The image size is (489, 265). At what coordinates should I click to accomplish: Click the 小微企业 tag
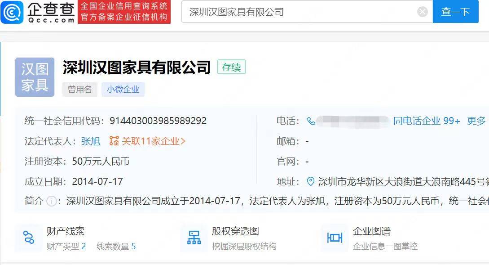(x=123, y=90)
